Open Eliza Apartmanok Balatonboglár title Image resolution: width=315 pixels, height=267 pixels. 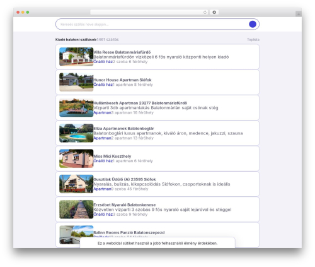coord(123,128)
